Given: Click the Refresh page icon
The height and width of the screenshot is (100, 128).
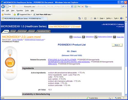Looking at the screenshot, I should tap(79, 7).
